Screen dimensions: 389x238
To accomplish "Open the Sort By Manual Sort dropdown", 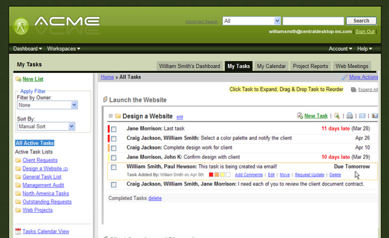I will coord(45,127).
